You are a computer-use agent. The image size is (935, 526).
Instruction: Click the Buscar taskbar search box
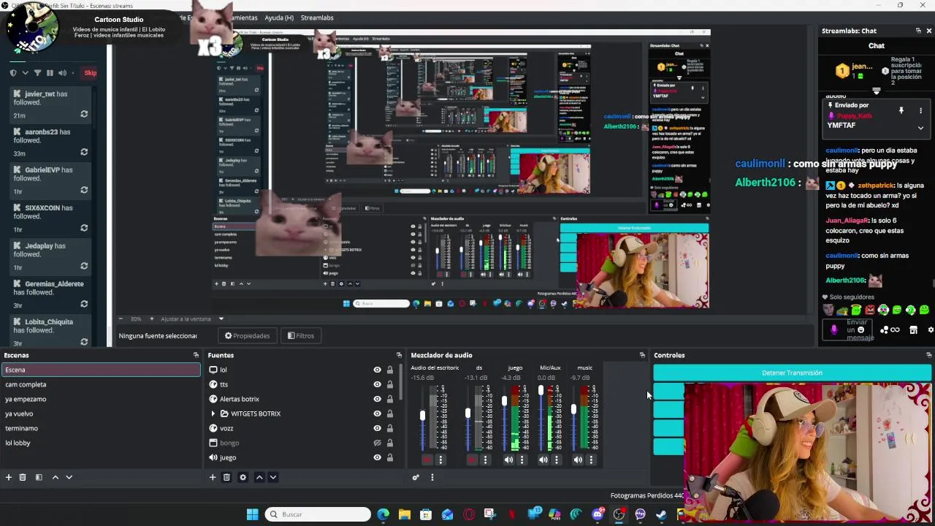tap(318, 514)
